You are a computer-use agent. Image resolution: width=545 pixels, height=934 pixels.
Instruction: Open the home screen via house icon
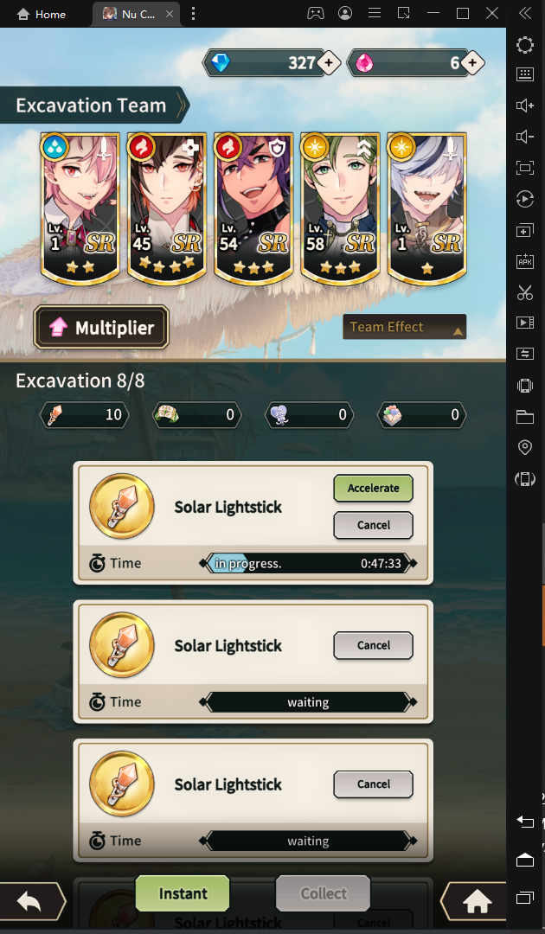[x=475, y=902]
